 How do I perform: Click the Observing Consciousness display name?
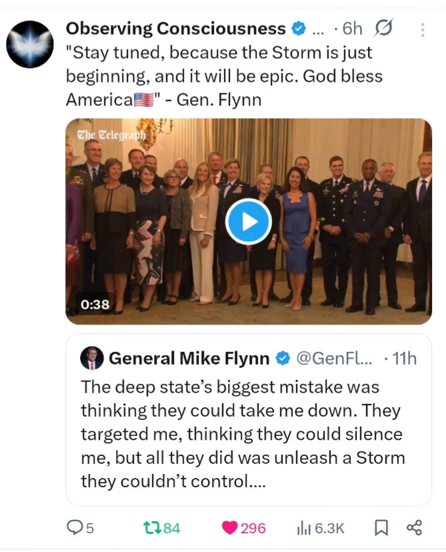click(x=175, y=29)
